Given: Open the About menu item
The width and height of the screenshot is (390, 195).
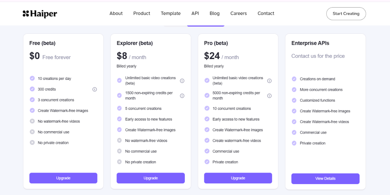Looking at the screenshot, I should pos(116,13).
